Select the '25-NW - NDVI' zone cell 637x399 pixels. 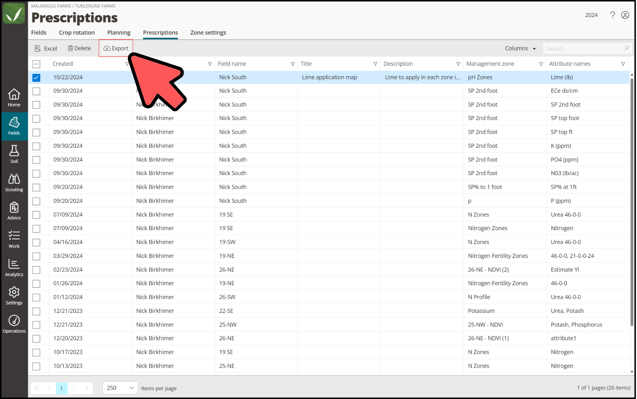click(x=485, y=325)
